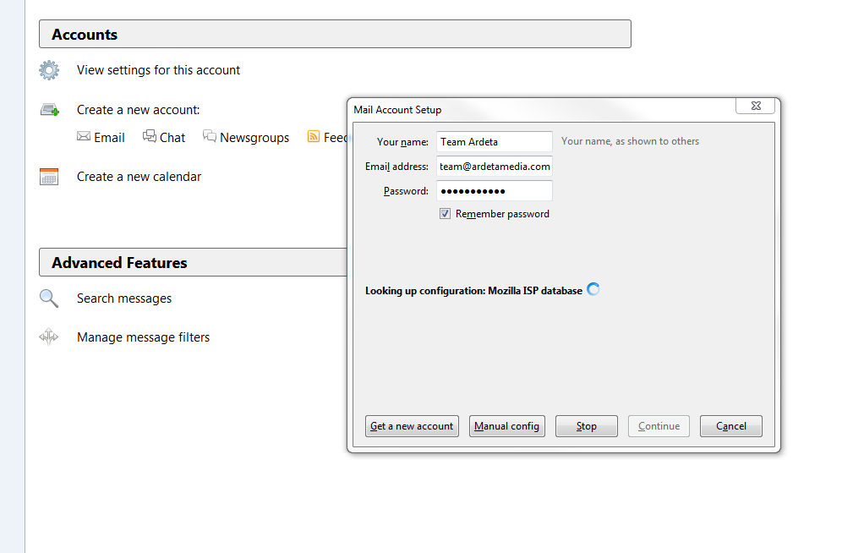The width and height of the screenshot is (853, 553).
Task: Click the orange RSS Feeds icon
Action: point(314,136)
